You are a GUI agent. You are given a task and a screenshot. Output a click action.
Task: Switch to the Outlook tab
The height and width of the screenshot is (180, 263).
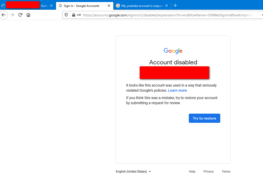(x=28, y=6)
